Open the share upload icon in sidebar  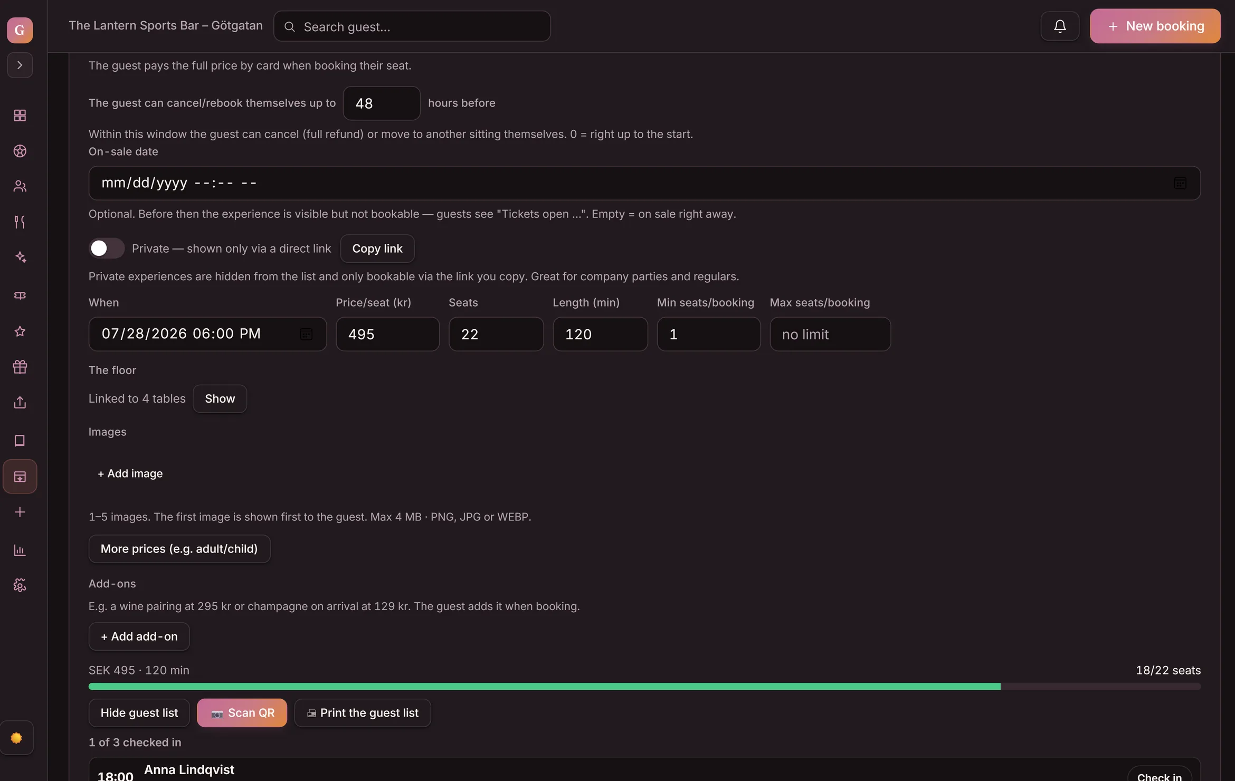pyautogui.click(x=20, y=403)
